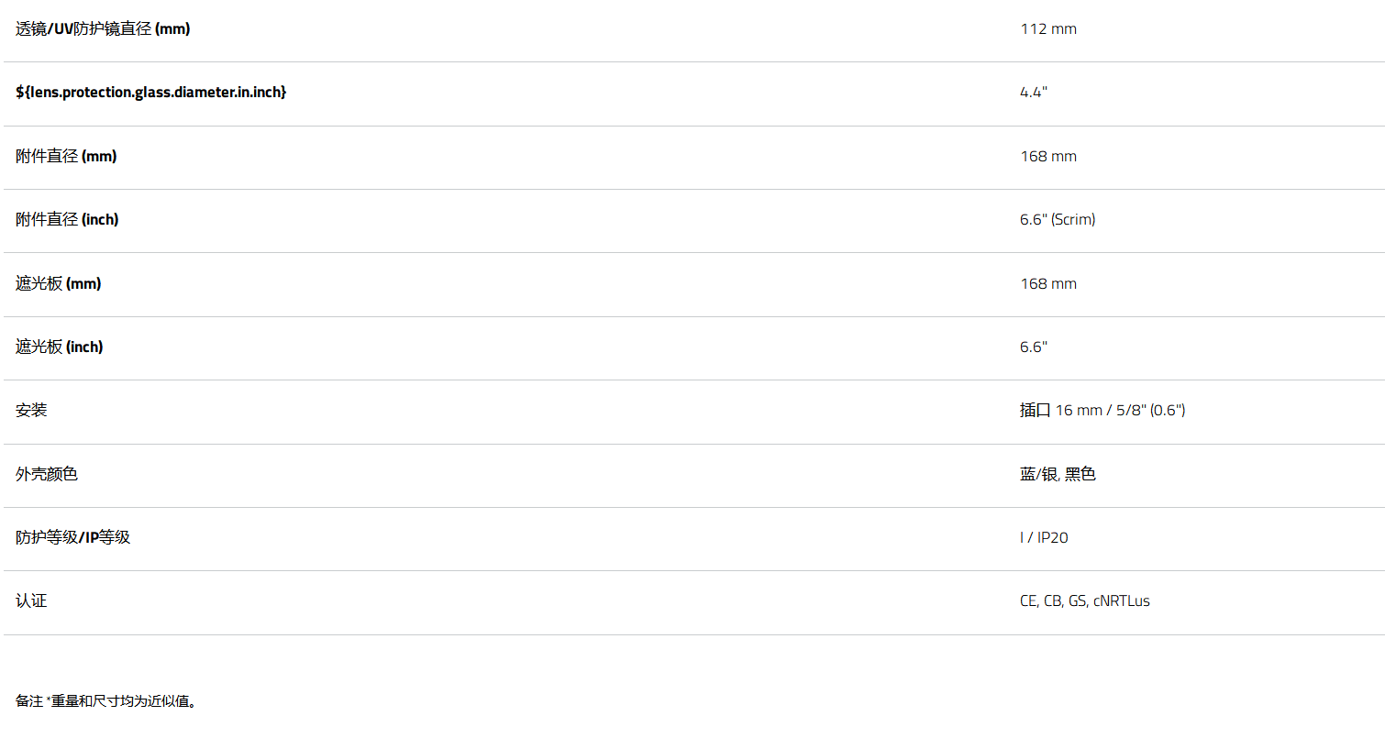Select the CE, CB, GS, cNRTLus certification value
The width and height of the screenshot is (1385, 738).
click(1084, 601)
